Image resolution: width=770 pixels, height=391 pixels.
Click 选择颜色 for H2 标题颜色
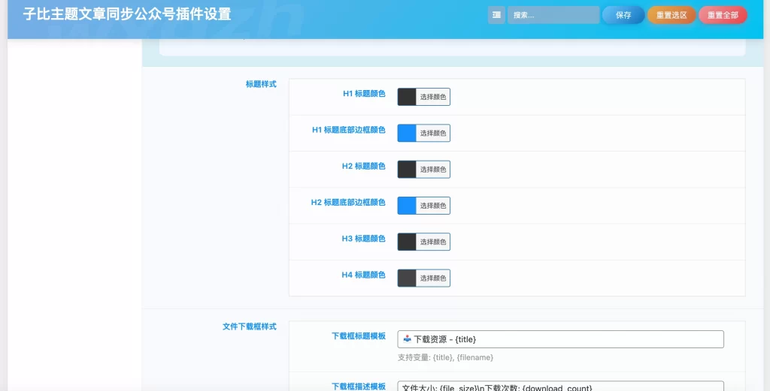[x=433, y=170]
